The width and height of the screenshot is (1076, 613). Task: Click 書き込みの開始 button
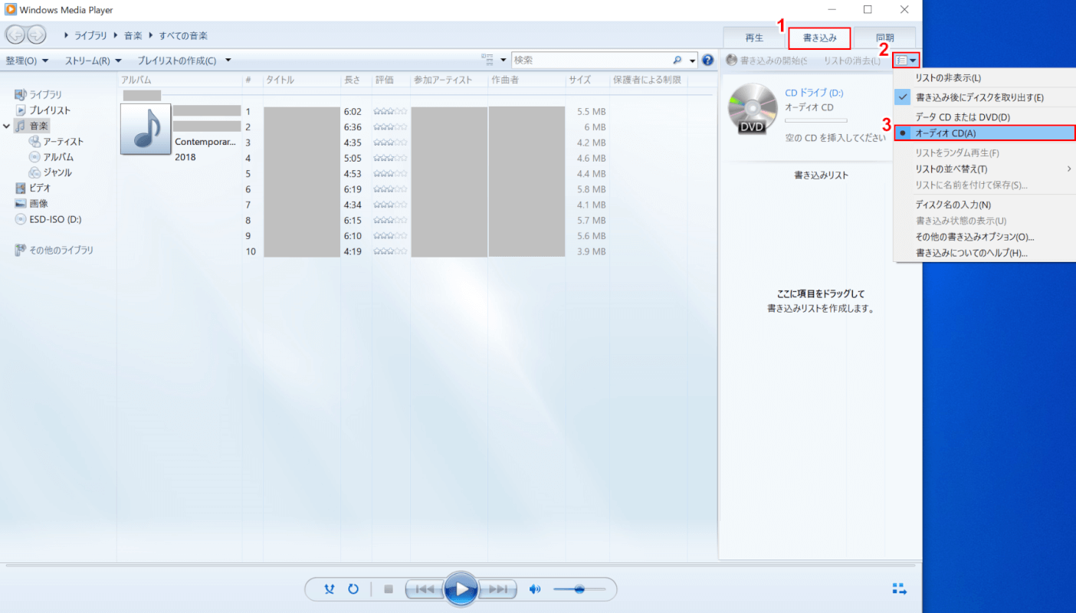766,60
